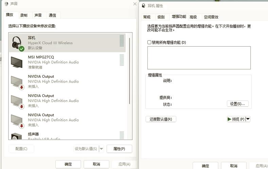Click the 设置(S)... button
The image size is (268, 169).
[237, 104]
